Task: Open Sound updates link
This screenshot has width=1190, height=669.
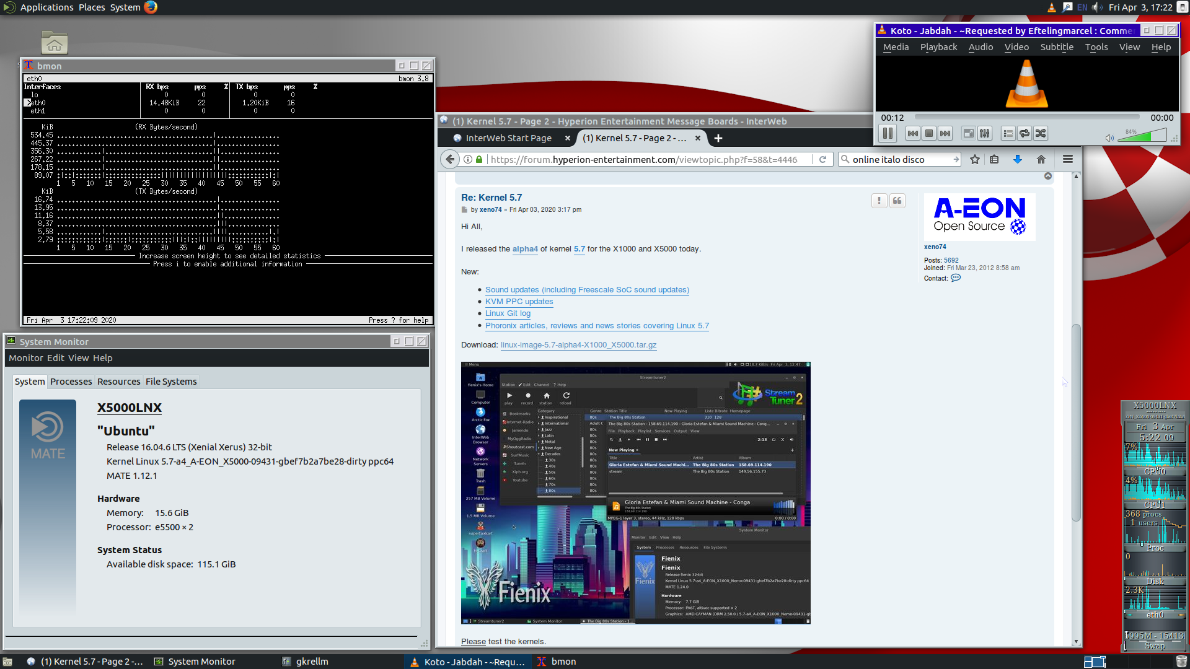Action: [x=587, y=290]
